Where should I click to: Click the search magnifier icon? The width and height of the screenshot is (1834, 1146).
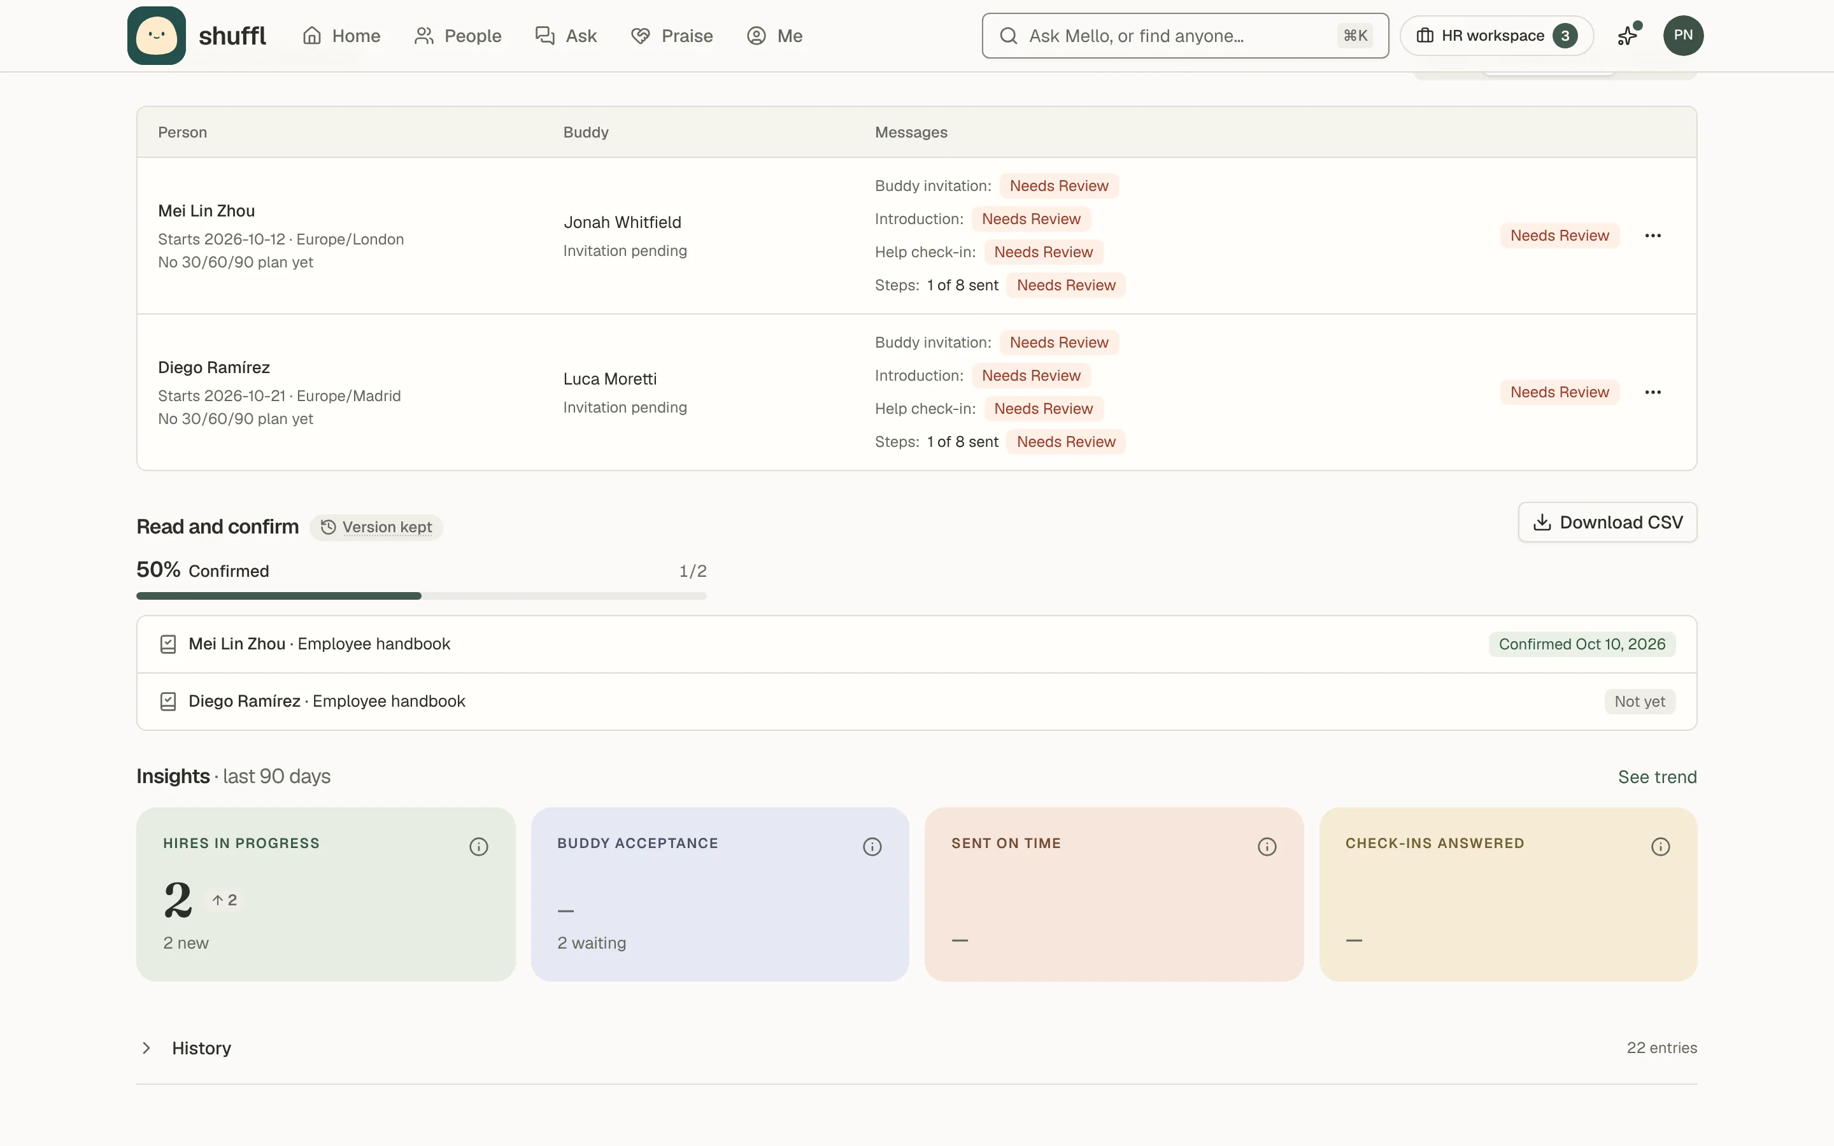coord(1008,36)
